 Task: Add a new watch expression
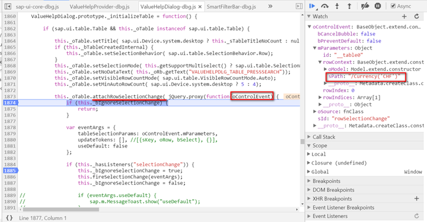404,17
